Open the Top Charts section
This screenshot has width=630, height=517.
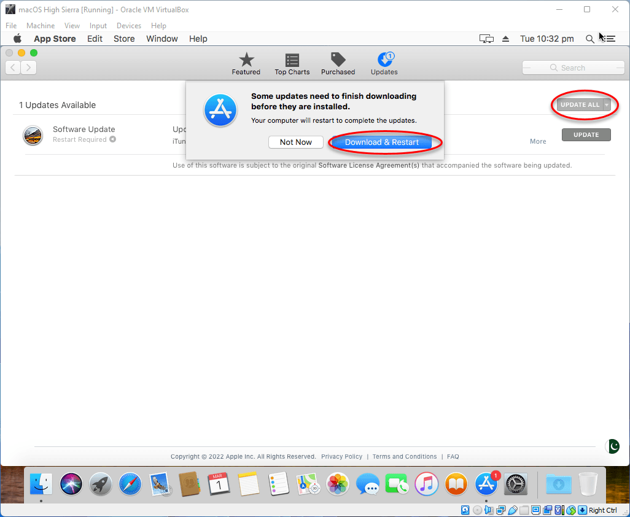click(x=292, y=64)
